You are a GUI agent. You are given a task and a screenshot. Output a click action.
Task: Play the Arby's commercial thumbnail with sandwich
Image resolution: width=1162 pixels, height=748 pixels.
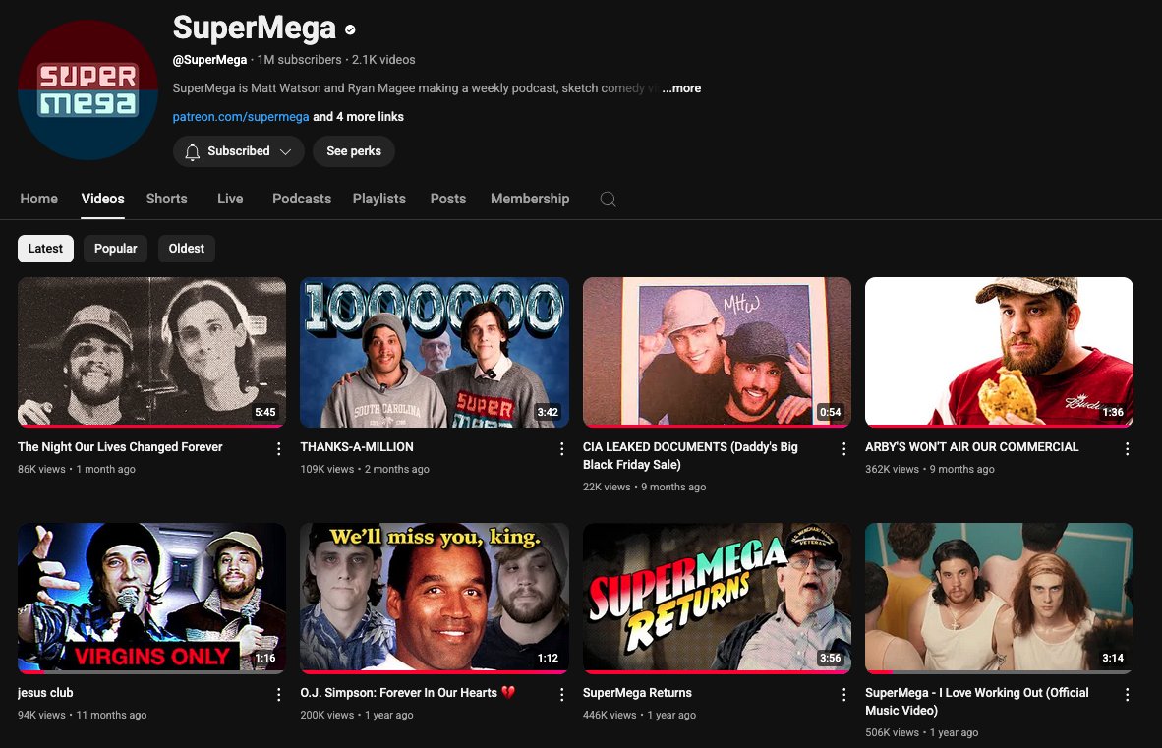click(999, 352)
